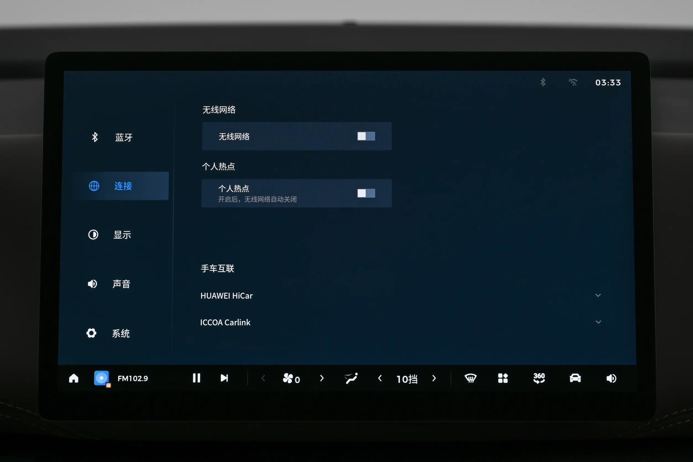Image resolution: width=693 pixels, height=462 pixels.
Task: Pause the FM102.9 radio playback
Action: [x=196, y=378]
